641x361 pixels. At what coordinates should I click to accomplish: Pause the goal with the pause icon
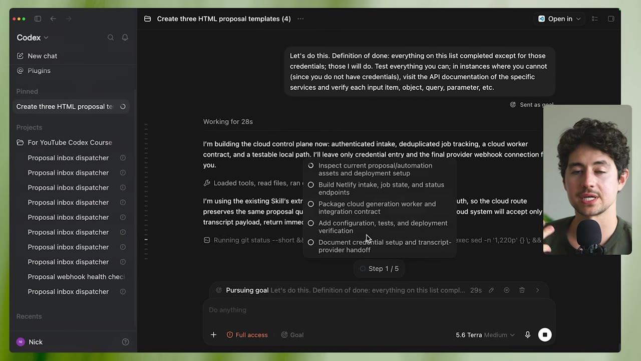pos(506,290)
